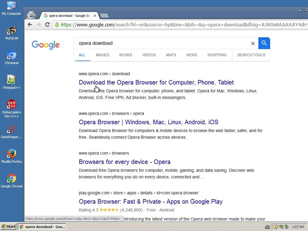Open 'Opera Browser: Fast & Private' Play link
308x231 pixels.
[x=151, y=201]
